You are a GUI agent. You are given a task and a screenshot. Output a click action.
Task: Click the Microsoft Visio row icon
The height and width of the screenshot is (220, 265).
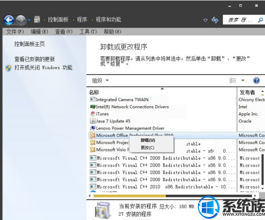(93, 150)
